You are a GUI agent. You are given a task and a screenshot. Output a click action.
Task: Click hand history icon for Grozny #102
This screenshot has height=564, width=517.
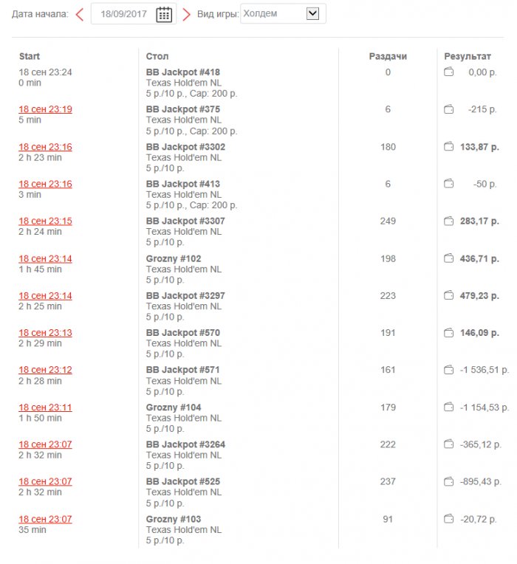coord(448,258)
